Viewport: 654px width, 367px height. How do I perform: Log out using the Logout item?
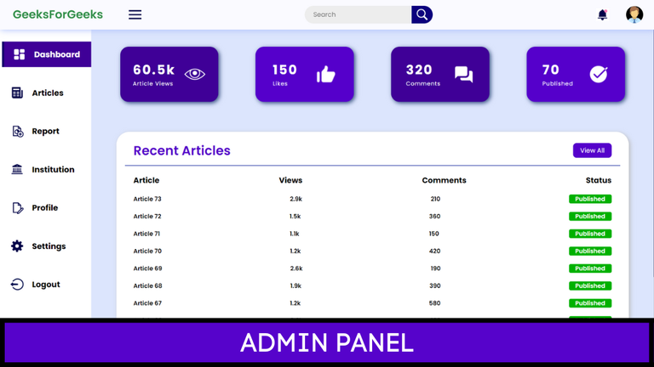point(45,285)
